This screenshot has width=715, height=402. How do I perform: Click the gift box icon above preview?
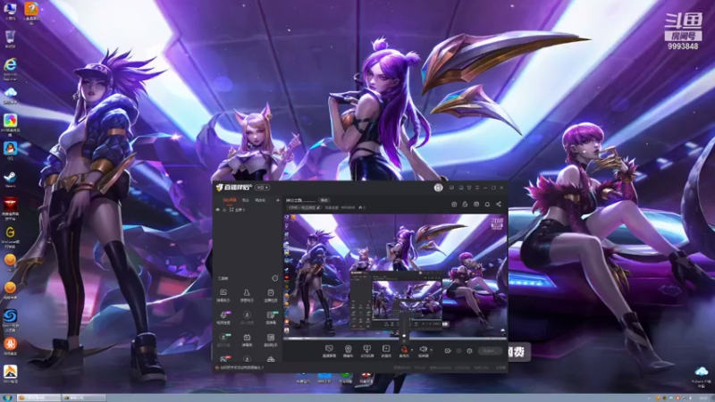454,205
